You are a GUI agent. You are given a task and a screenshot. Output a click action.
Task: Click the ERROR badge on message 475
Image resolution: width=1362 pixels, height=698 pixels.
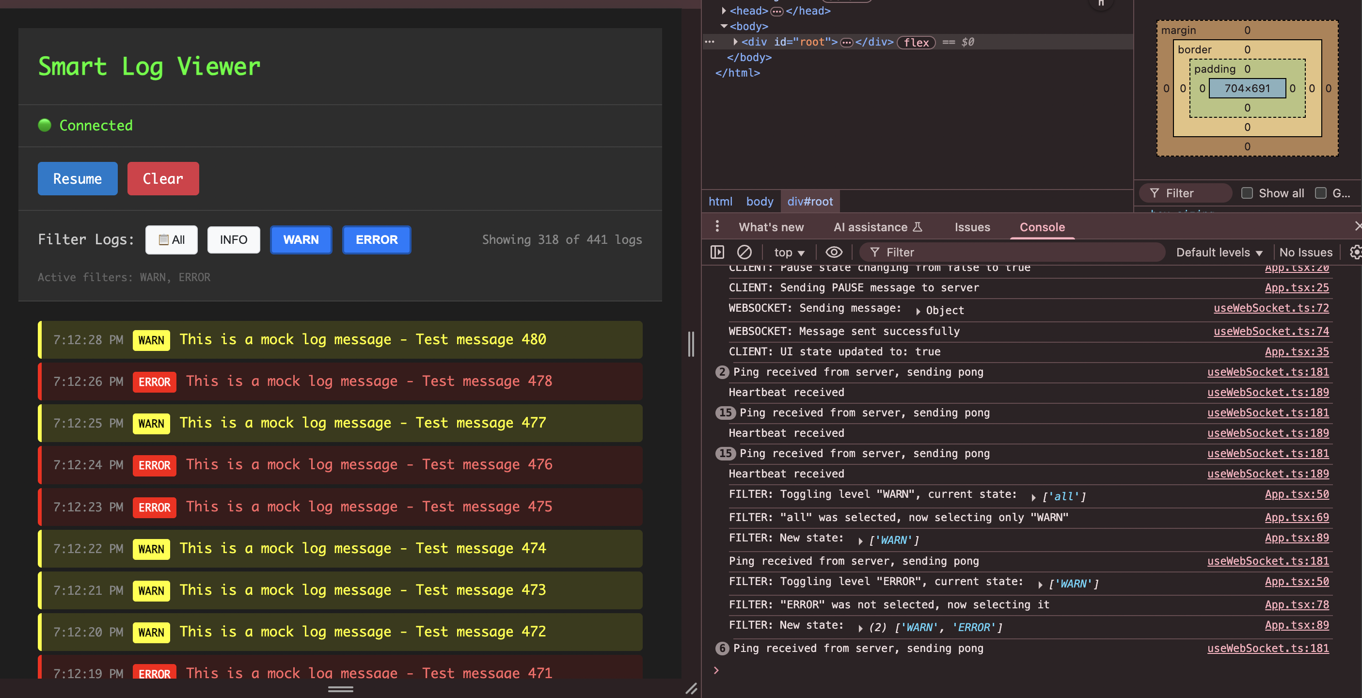coord(155,507)
